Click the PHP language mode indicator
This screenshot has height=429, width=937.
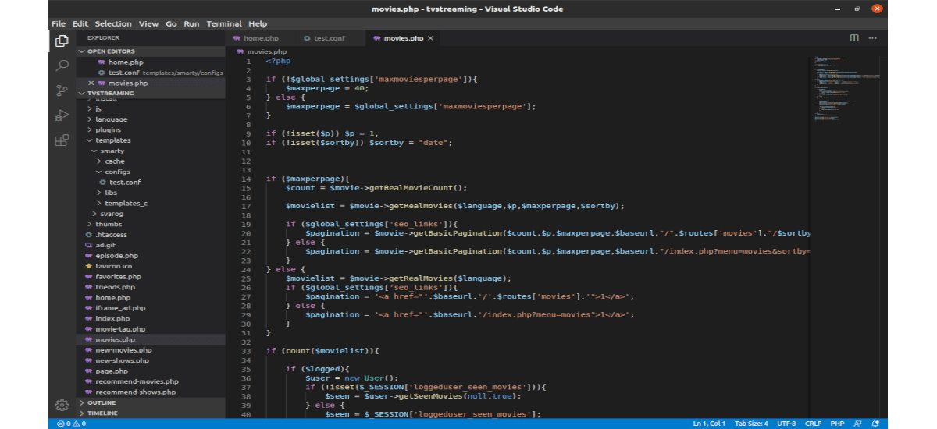(x=837, y=424)
